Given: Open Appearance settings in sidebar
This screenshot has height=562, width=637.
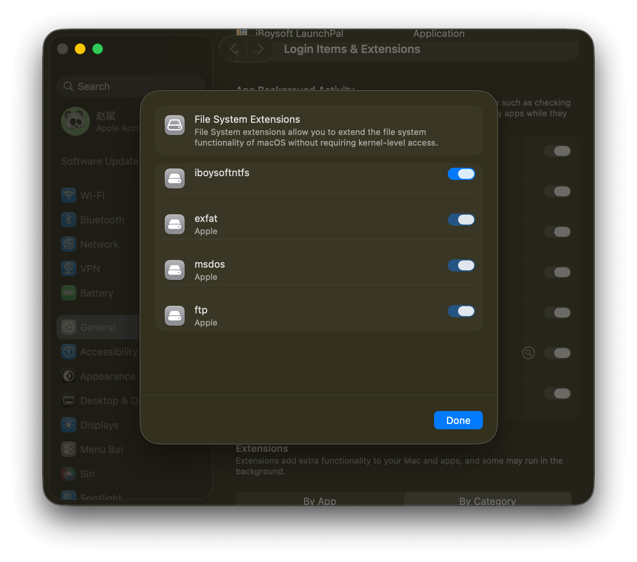Looking at the screenshot, I should click(x=98, y=376).
